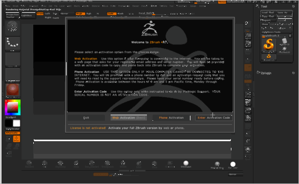The width and height of the screenshot is (299, 184).
Task: Pick the Cylinder3D tool icon
Action: click(x=284, y=42)
